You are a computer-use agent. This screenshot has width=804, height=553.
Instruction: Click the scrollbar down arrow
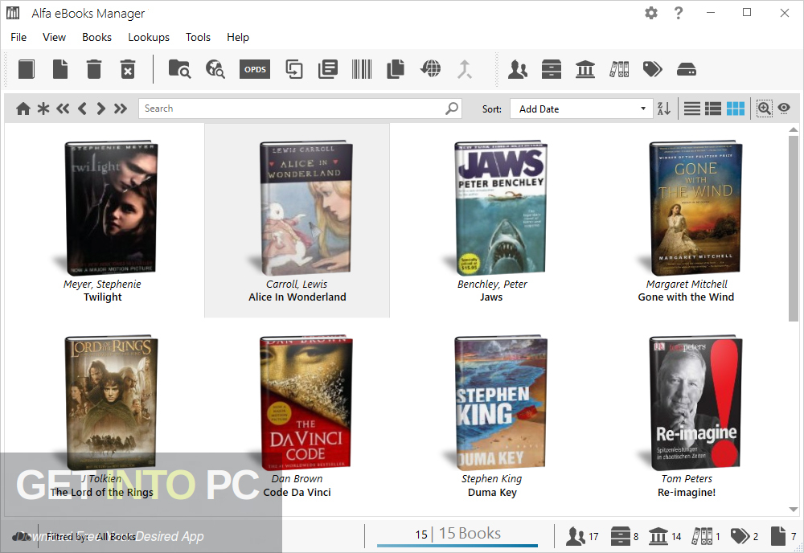coord(794,510)
